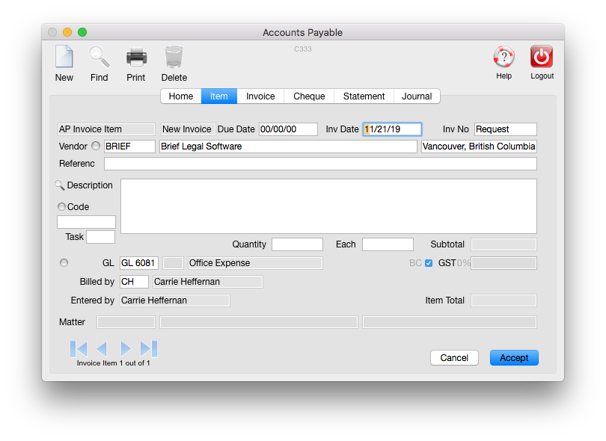
Task: Select the Code radio button
Action: (61, 207)
